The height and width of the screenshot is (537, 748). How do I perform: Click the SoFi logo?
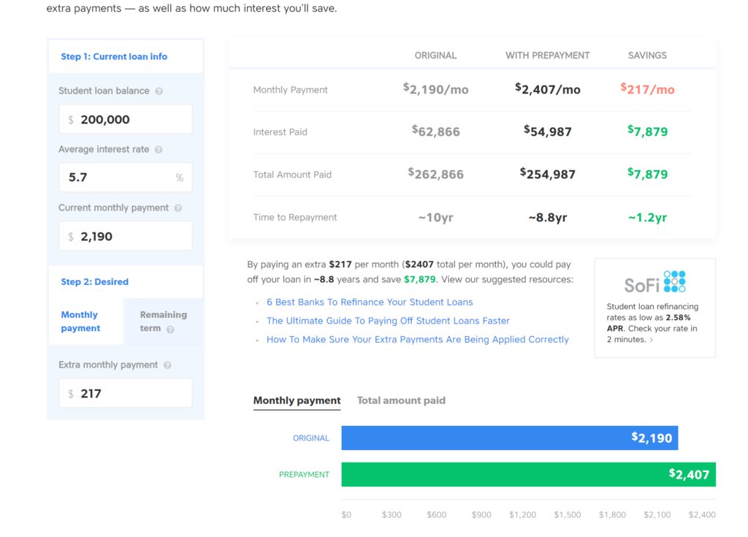pyautogui.click(x=654, y=282)
